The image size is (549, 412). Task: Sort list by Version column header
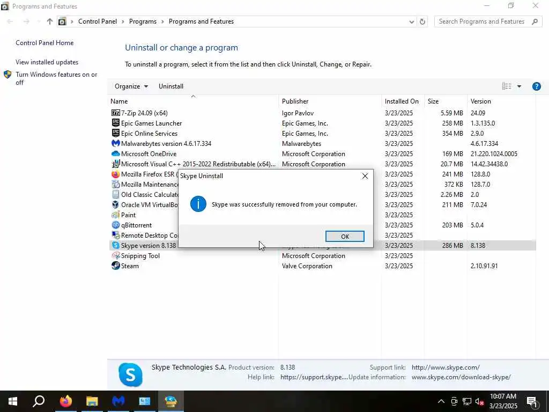click(501, 101)
